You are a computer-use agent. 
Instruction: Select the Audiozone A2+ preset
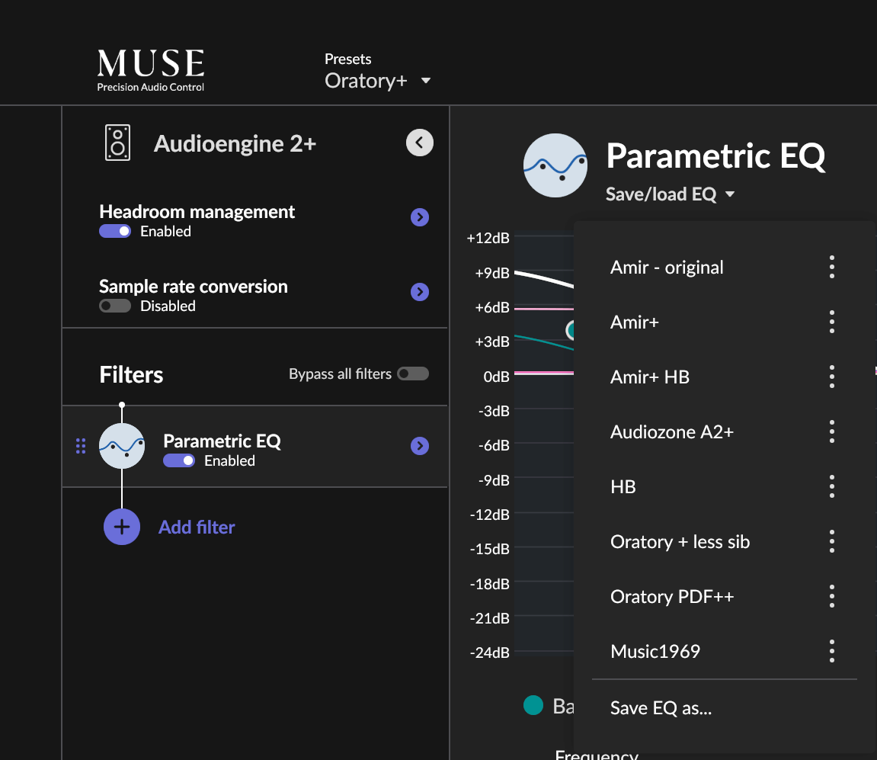coord(672,431)
